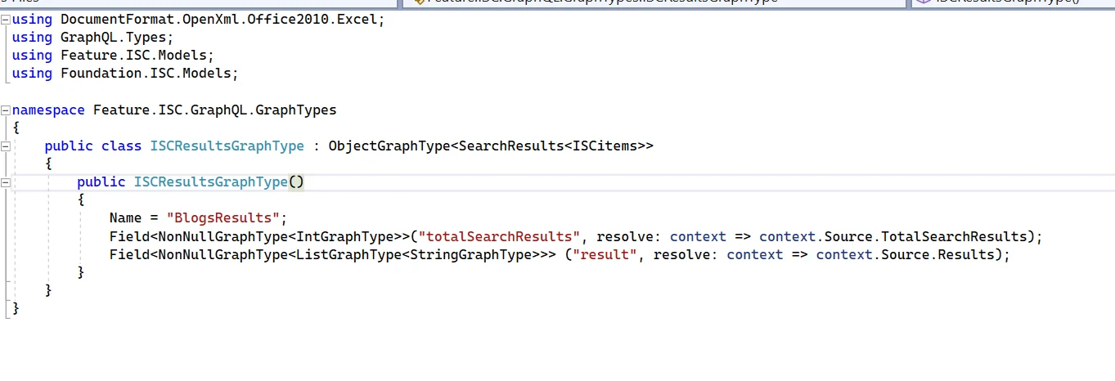The width and height of the screenshot is (1115, 381).
Task: Click the "totalSearchResults" string literal
Action: click(498, 236)
